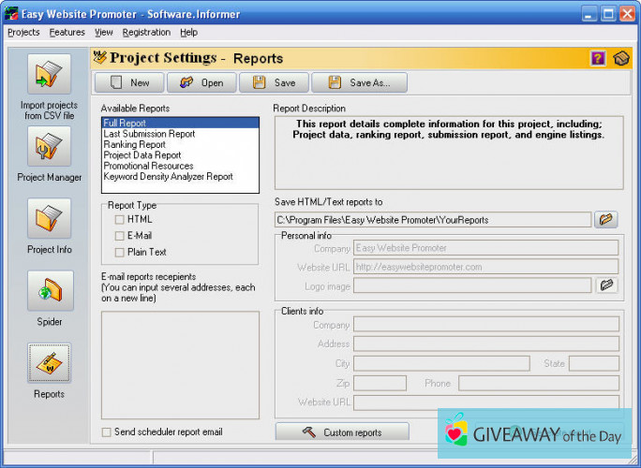Click the HTML/Text reports path field

[432, 220]
